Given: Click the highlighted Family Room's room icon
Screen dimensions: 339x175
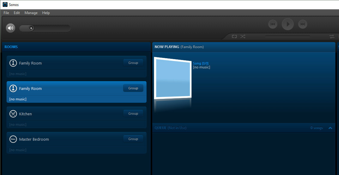Looking at the screenshot, I should click(x=13, y=88).
